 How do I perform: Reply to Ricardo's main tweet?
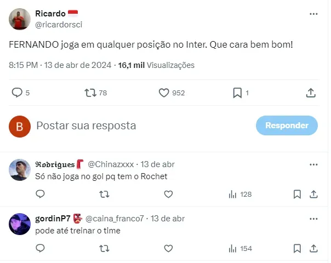(x=18, y=93)
